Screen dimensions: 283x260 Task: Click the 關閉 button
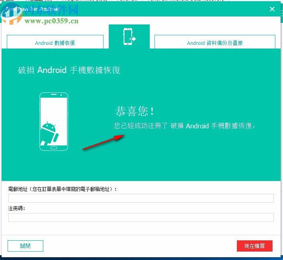point(25,246)
